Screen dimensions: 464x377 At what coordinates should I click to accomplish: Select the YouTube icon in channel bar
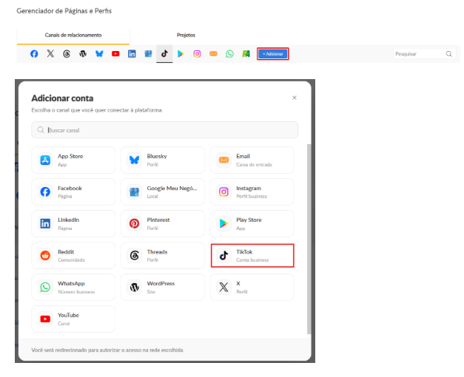(x=115, y=54)
